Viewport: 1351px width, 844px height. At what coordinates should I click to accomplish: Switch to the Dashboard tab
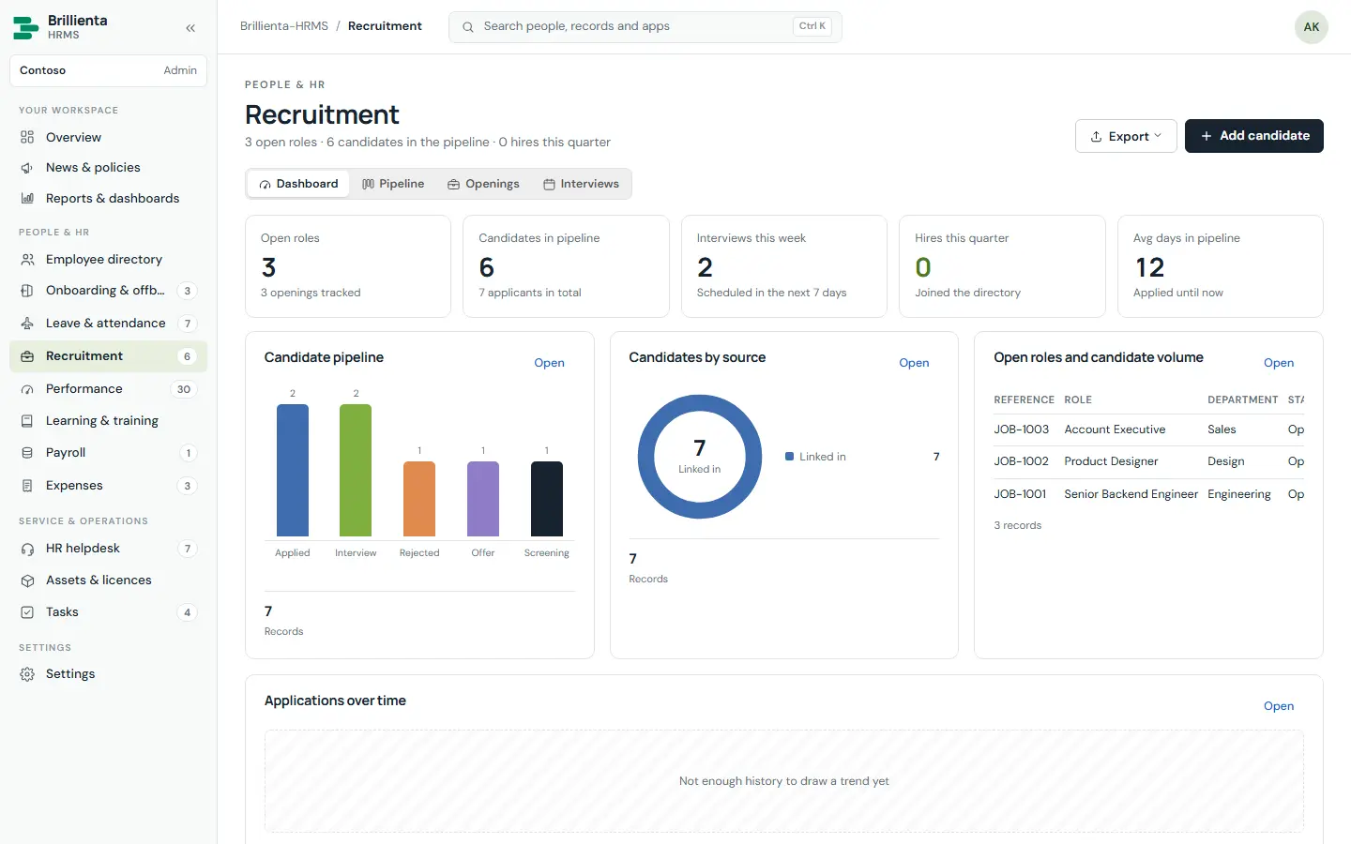click(x=298, y=184)
